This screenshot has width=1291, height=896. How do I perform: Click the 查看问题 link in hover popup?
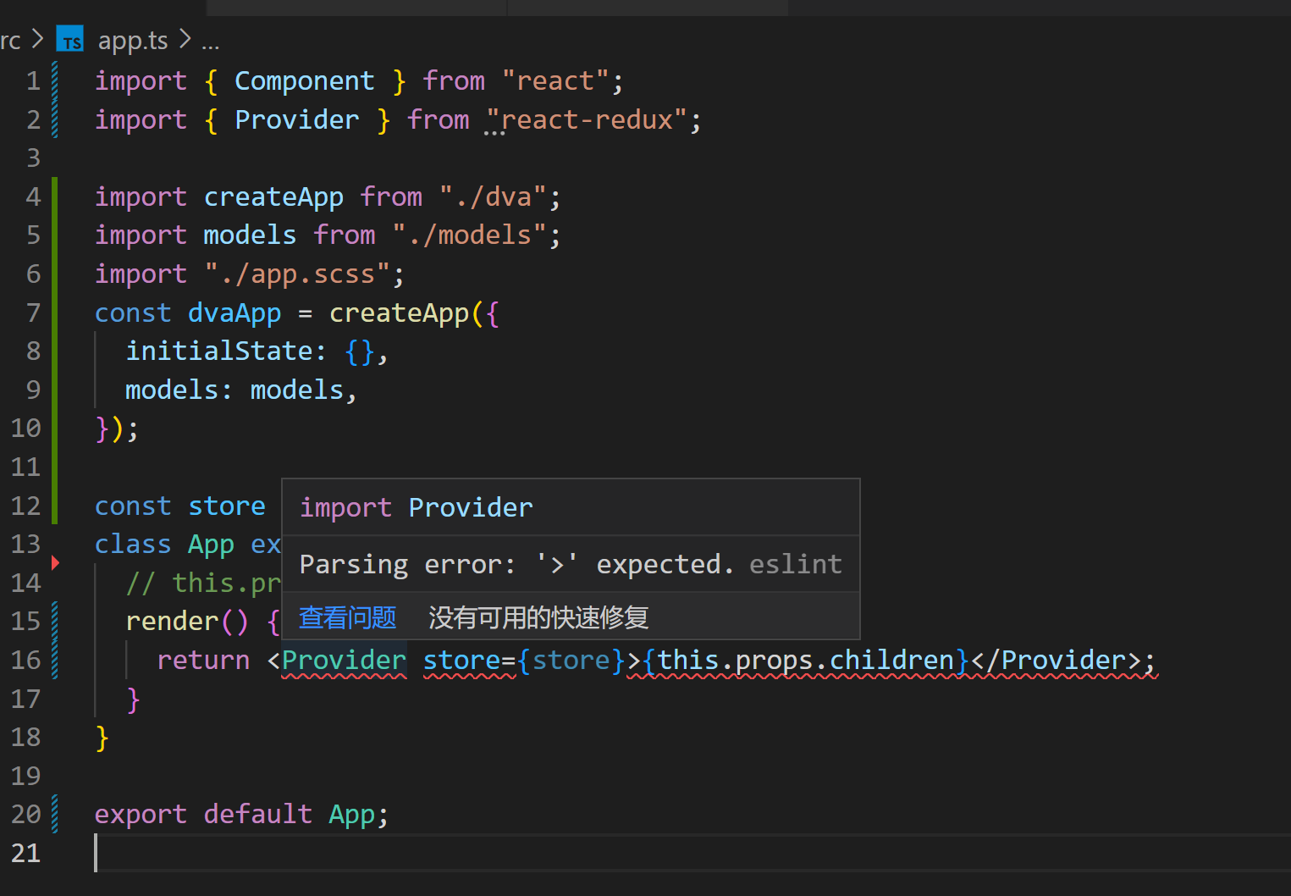tap(347, 617)
